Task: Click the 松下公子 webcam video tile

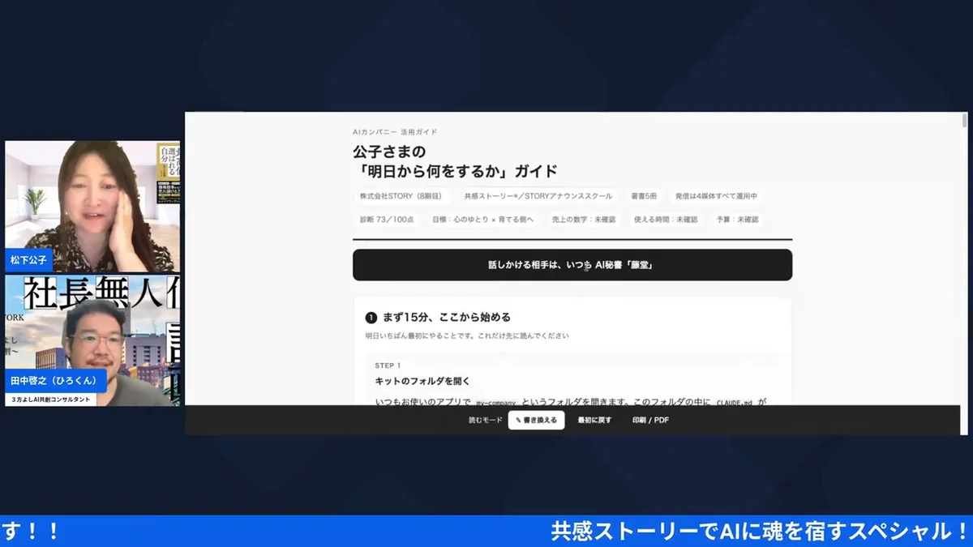Action: click(92, 207)
